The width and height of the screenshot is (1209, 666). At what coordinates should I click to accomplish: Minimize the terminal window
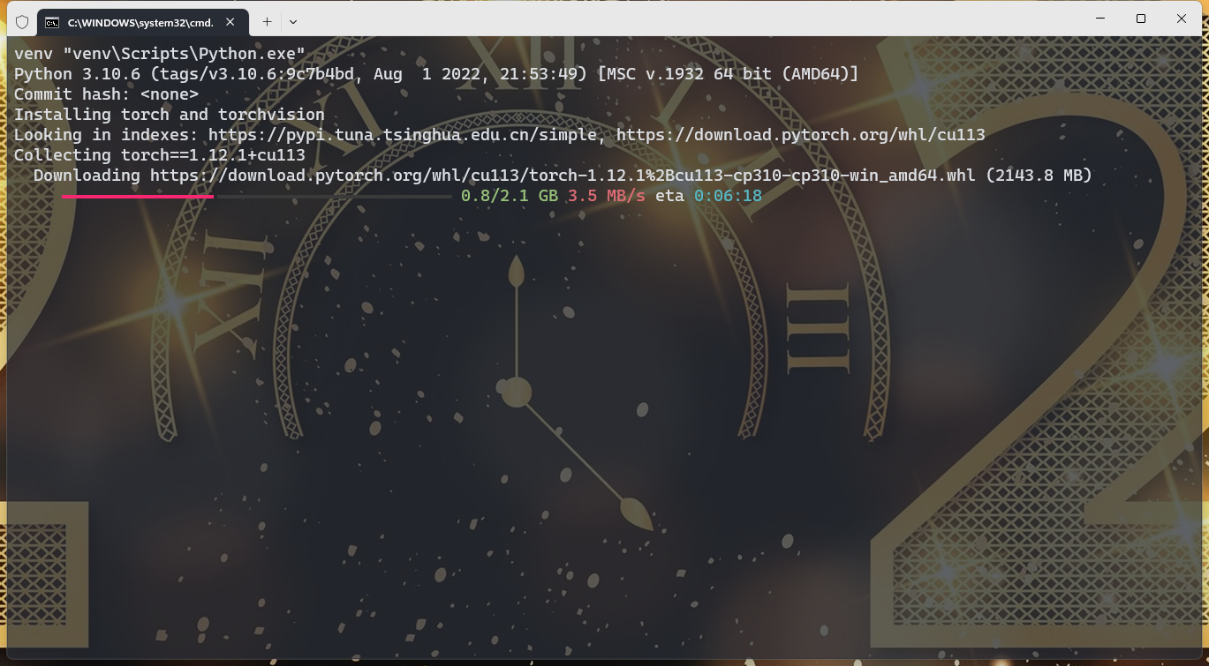click(x=1100, y=19)
